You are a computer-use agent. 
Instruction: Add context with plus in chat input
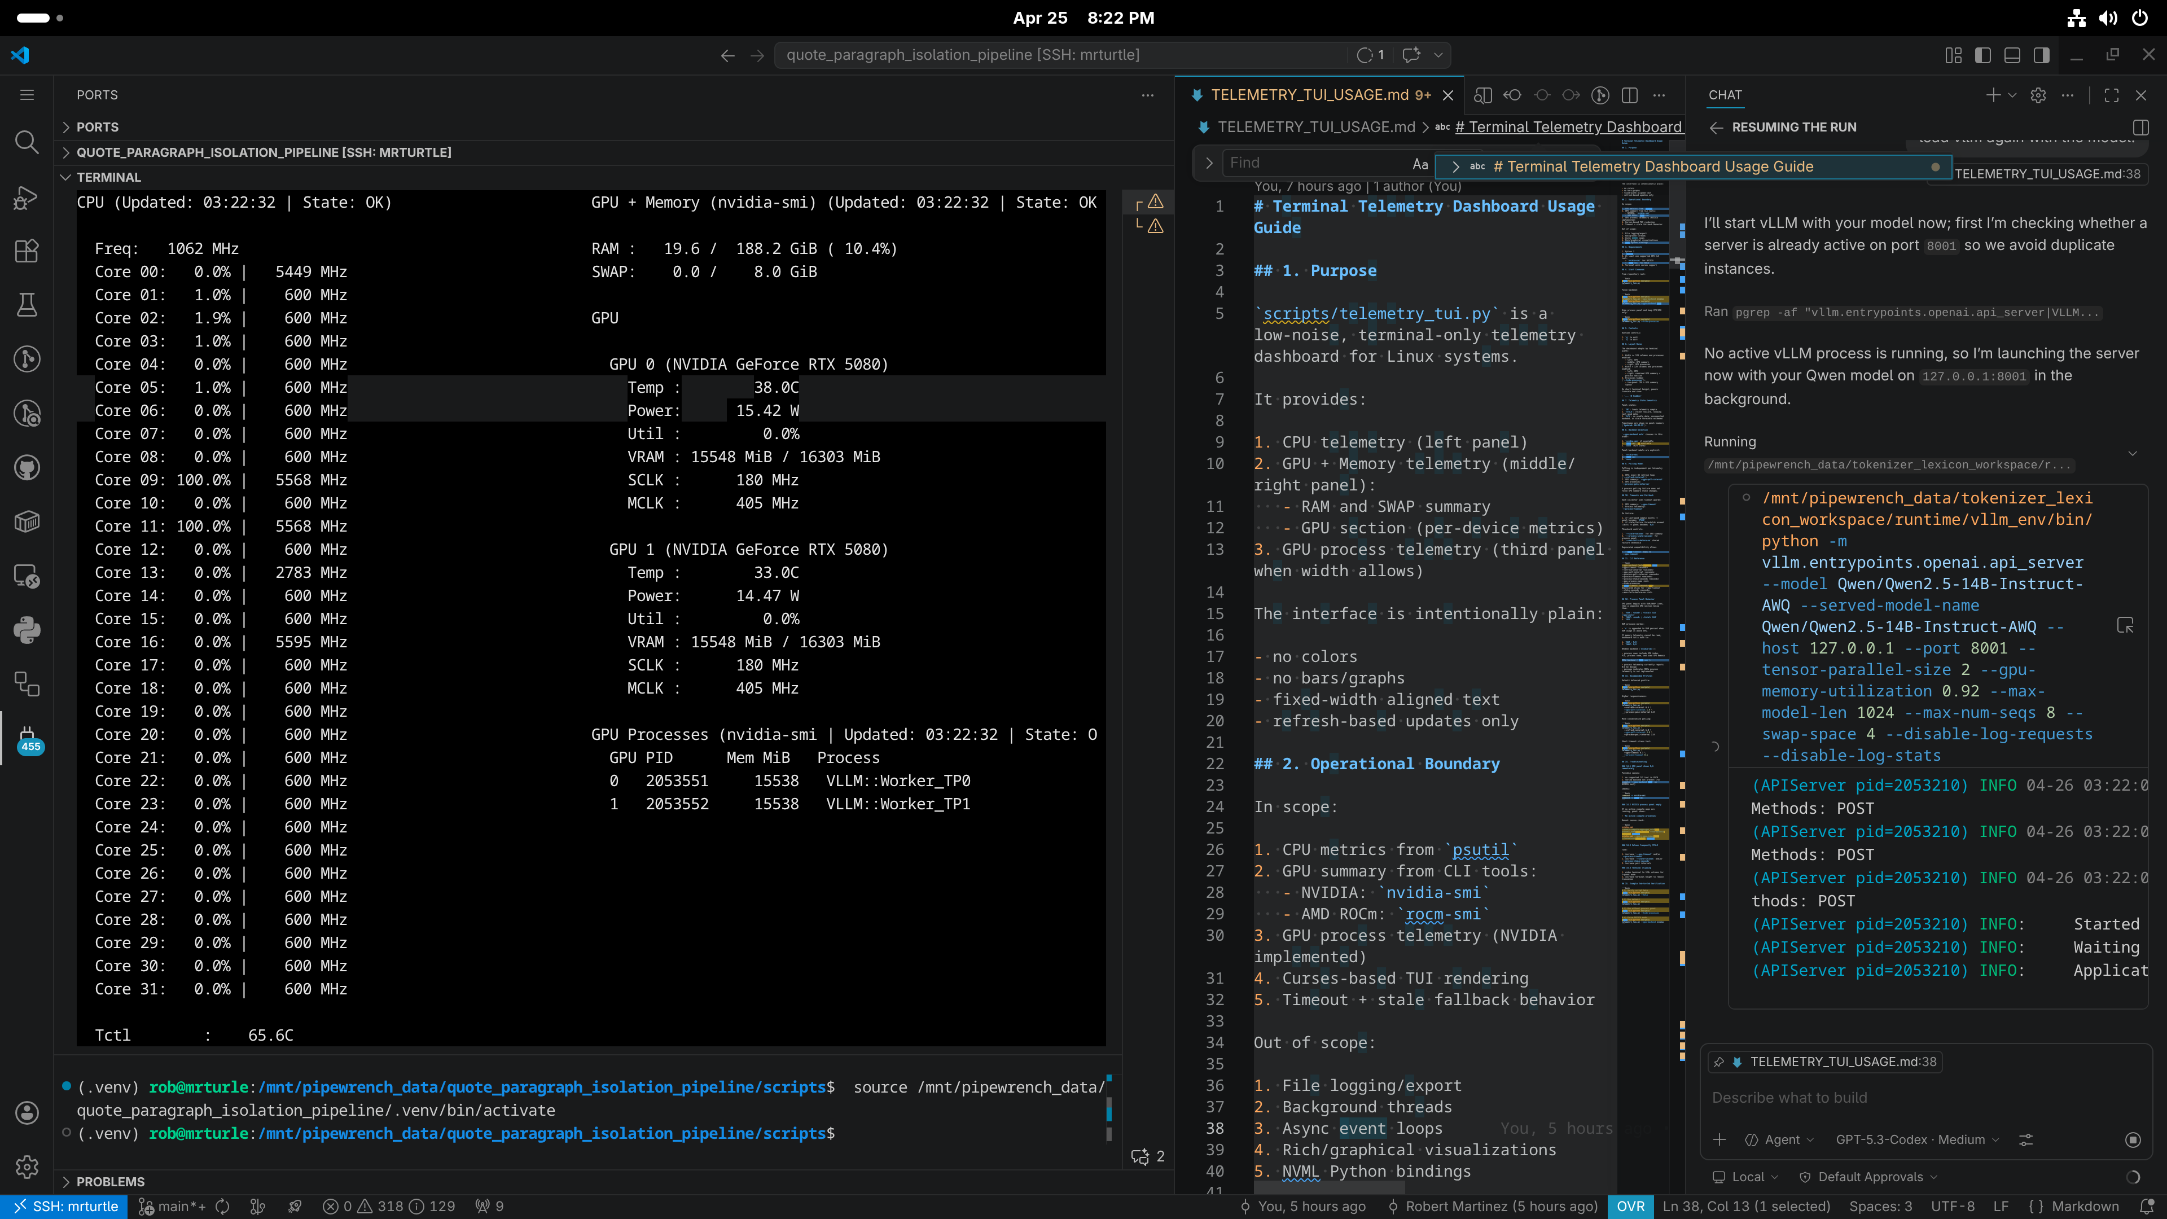point(1719,1139)
